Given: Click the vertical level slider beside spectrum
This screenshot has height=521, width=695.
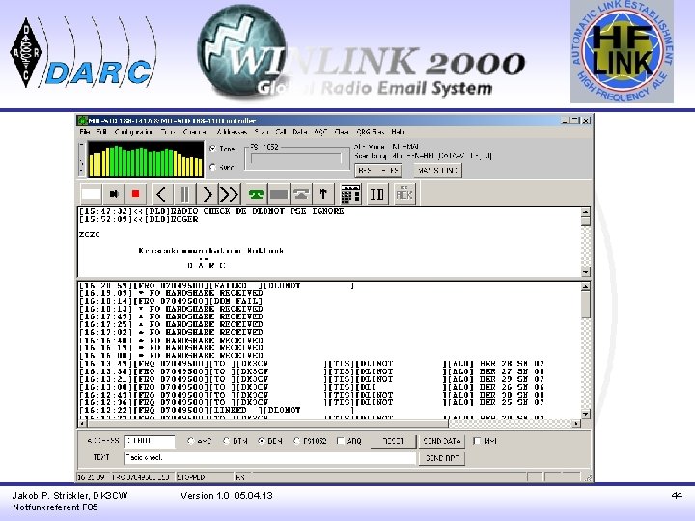Looking at the screenshot, I should 81,158.
